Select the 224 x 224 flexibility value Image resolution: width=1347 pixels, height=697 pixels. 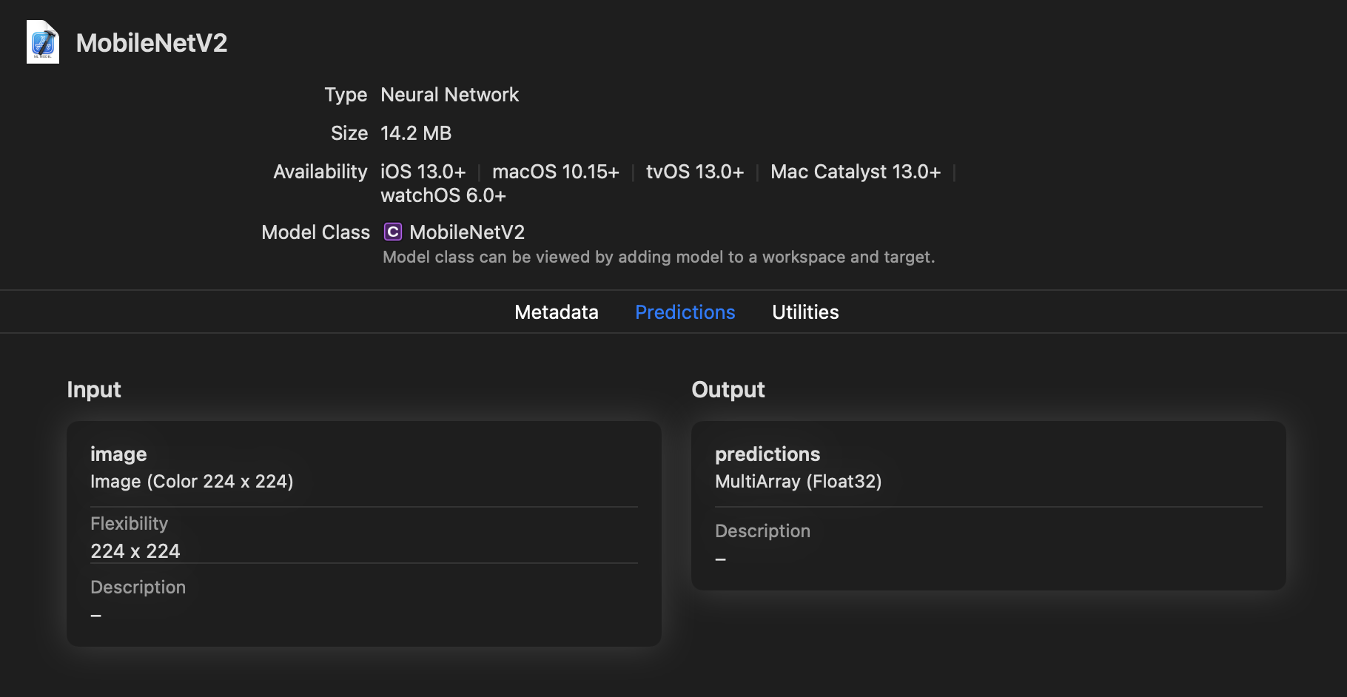[135, 551]
